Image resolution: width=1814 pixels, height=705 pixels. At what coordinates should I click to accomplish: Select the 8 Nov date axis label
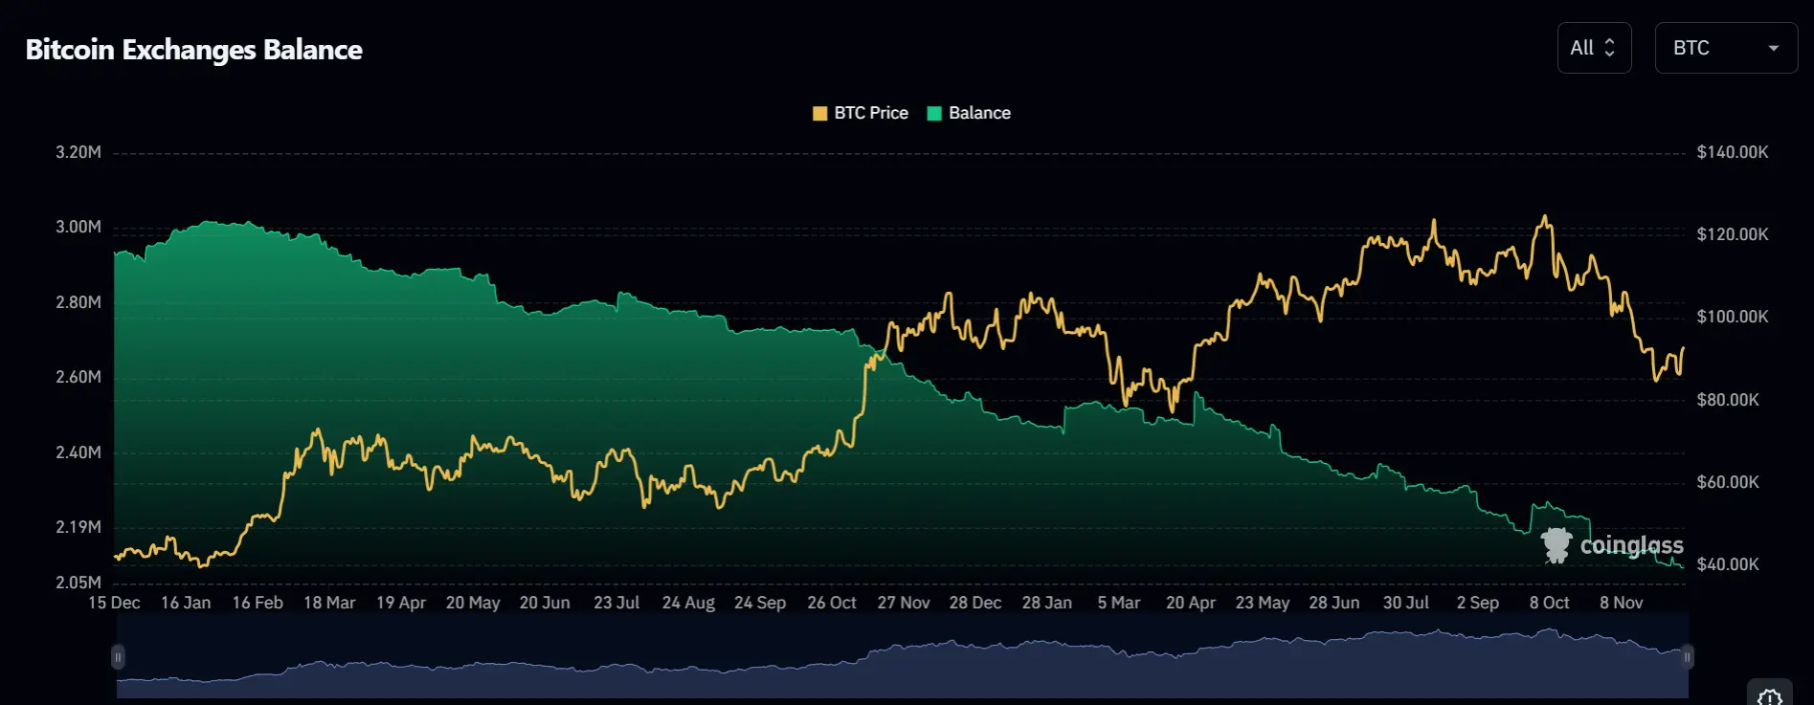coord(1621,603)
